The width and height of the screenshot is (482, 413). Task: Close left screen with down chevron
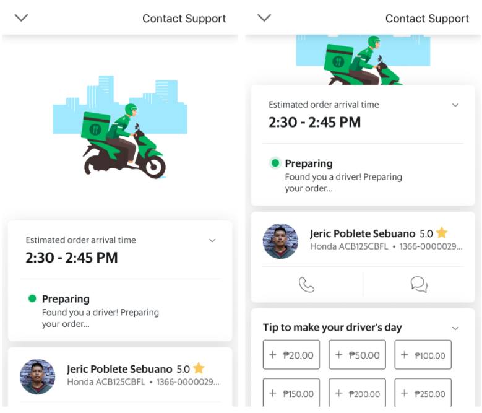click(x=21, y=18)
